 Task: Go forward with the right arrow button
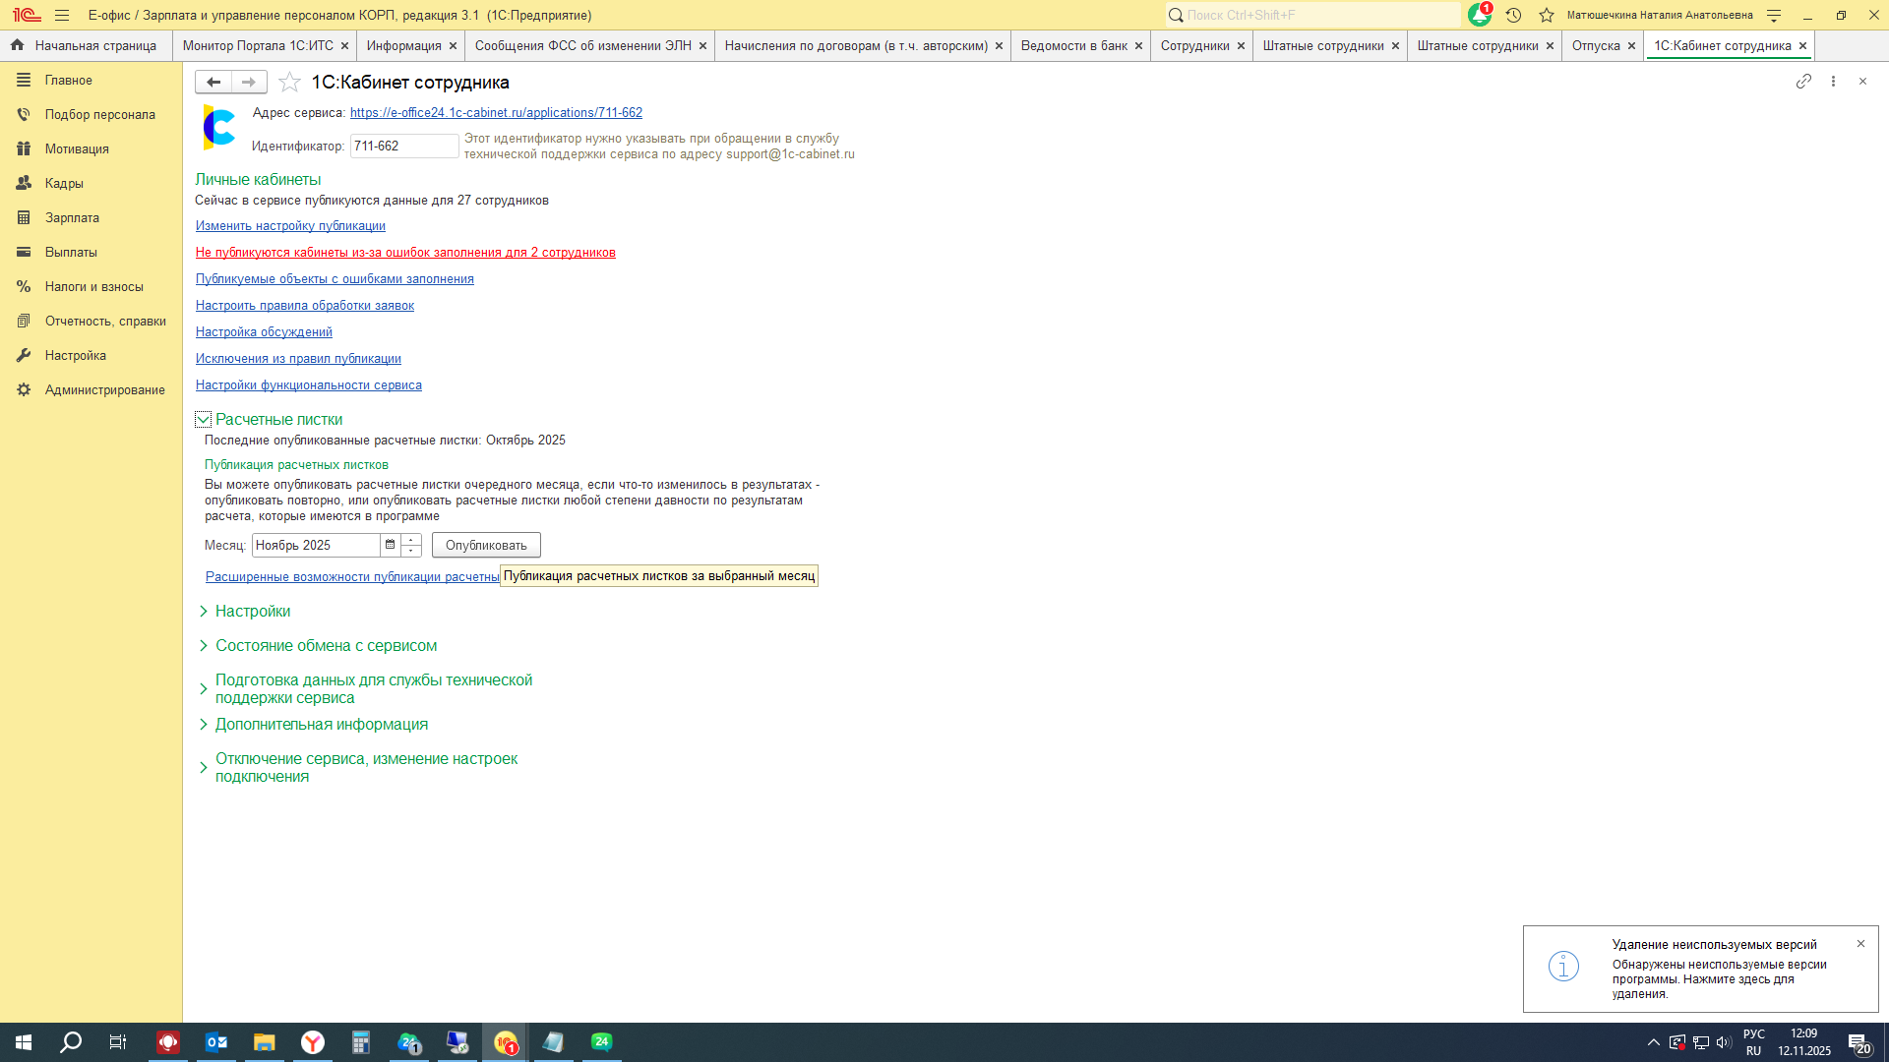click(249, 83)
